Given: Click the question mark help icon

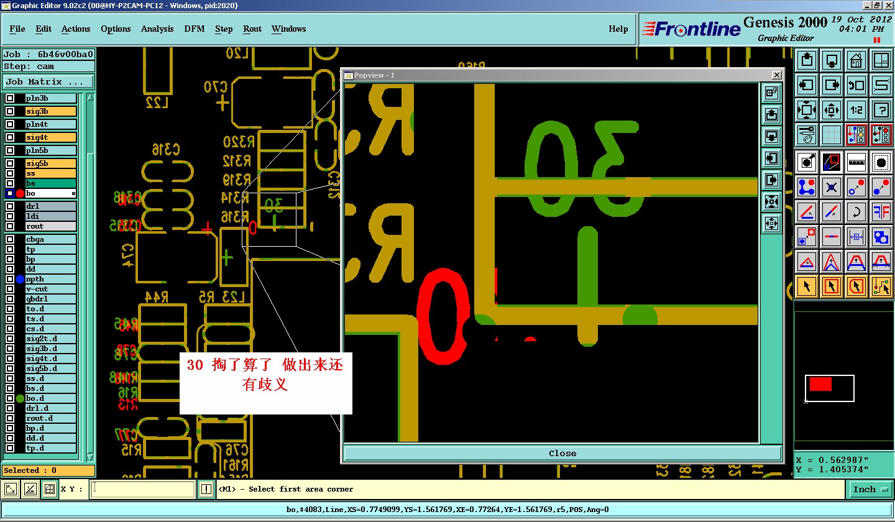Looking at the screenshot, I should click(x=881, y=110).
